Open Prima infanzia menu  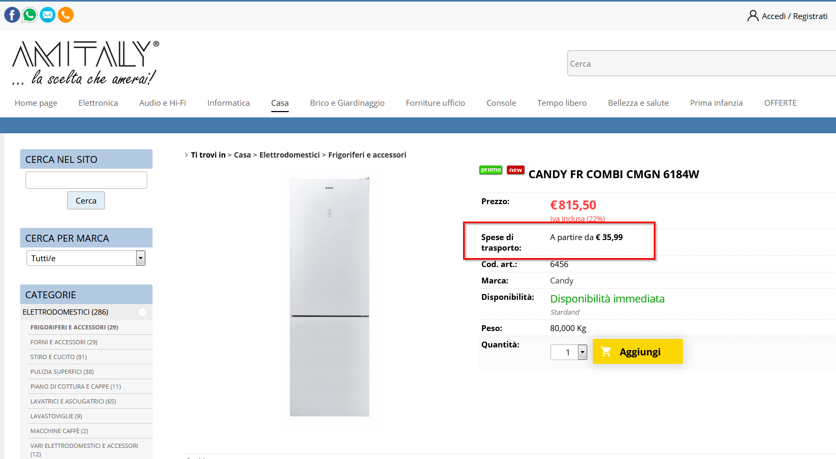(x=716, y=103)
